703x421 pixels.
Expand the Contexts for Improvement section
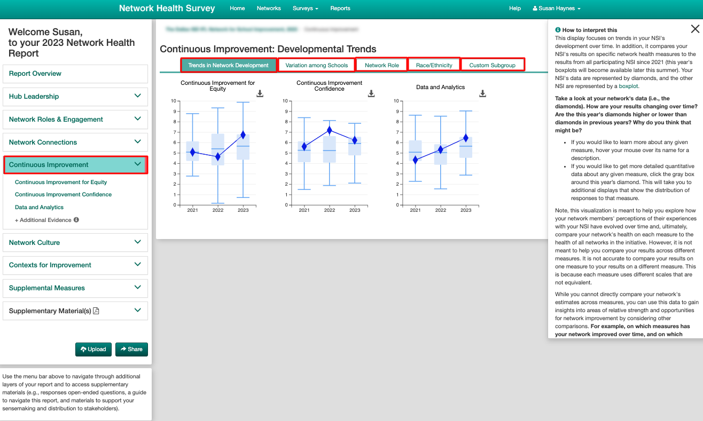75,265
